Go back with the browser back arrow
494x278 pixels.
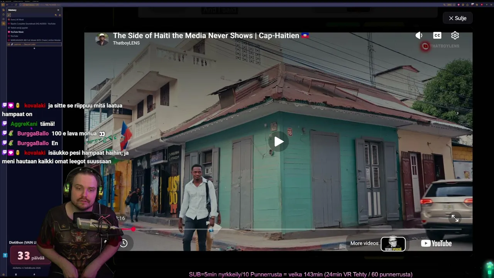(7, 5)
